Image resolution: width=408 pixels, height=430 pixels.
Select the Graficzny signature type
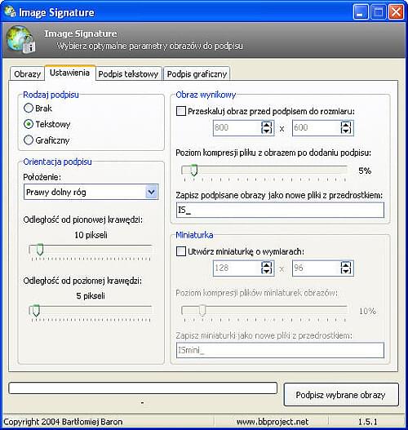click(x=29, y=140)
